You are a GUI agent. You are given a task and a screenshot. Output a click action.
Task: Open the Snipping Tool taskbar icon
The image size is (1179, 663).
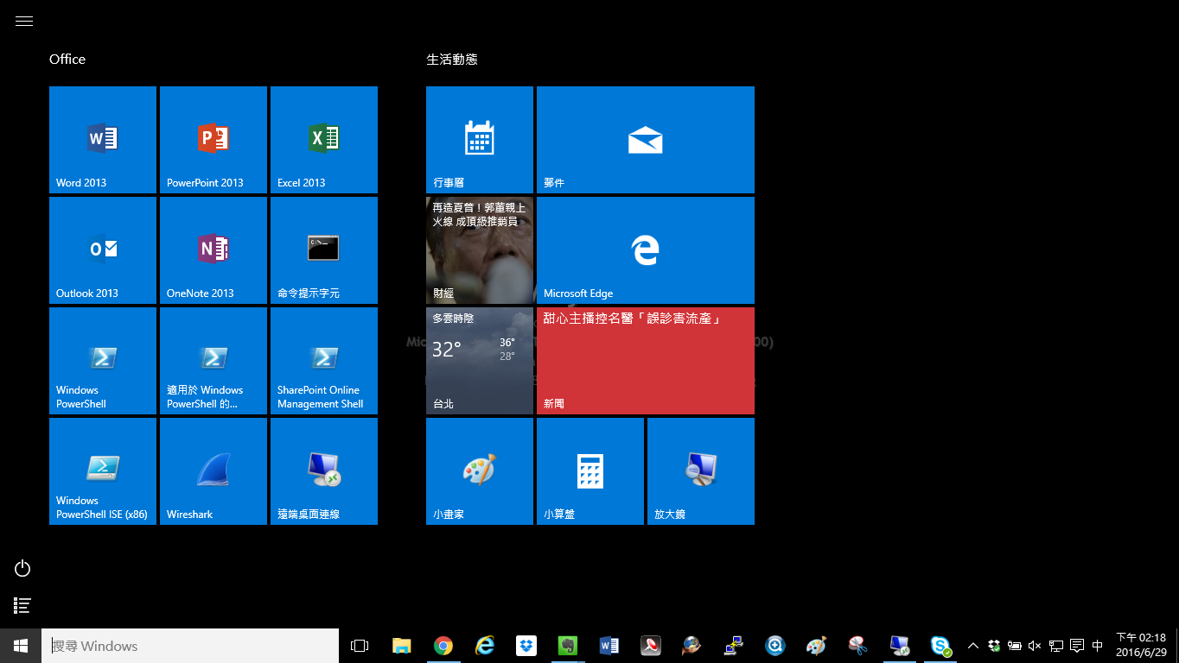coord(857,646)
